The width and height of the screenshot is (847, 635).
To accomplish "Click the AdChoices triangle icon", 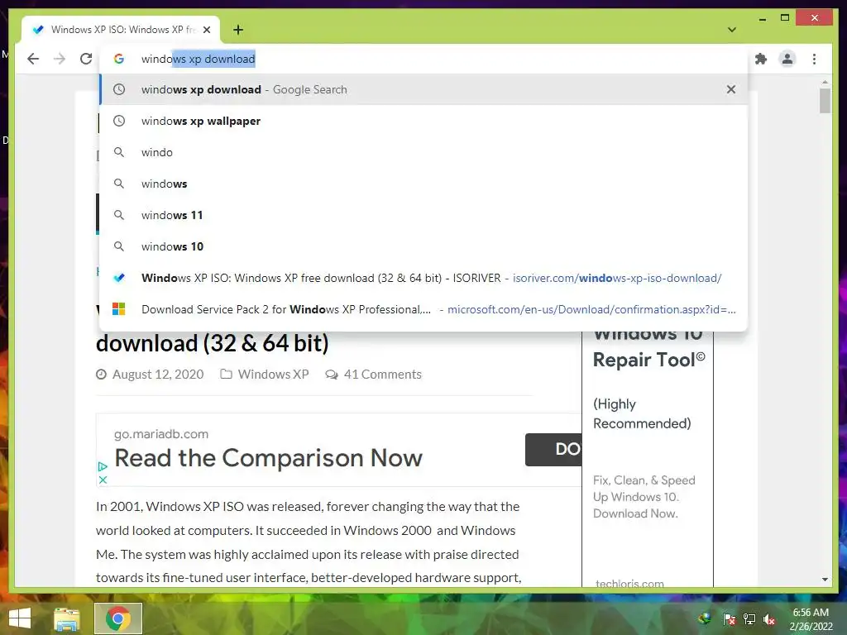I will pyautogui.click(x=102, y=466).
